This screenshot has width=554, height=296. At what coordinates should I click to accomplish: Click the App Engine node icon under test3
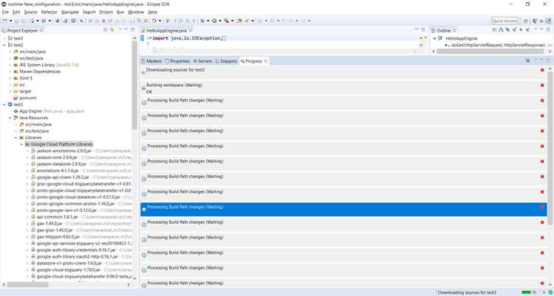pos(16,111)
